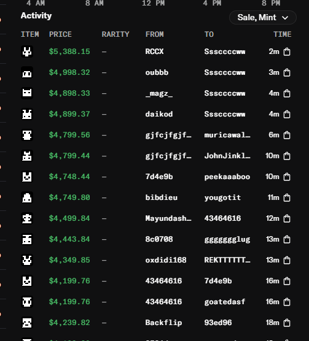Screen dimensions: 309x341
Task: Click the sale bag icon in the daikod row
Action: (x=287, y=114)
